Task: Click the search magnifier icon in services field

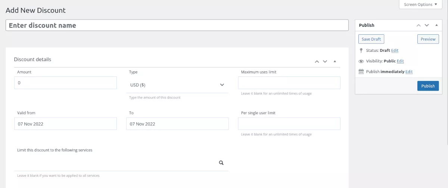Action: coord(221,163)
